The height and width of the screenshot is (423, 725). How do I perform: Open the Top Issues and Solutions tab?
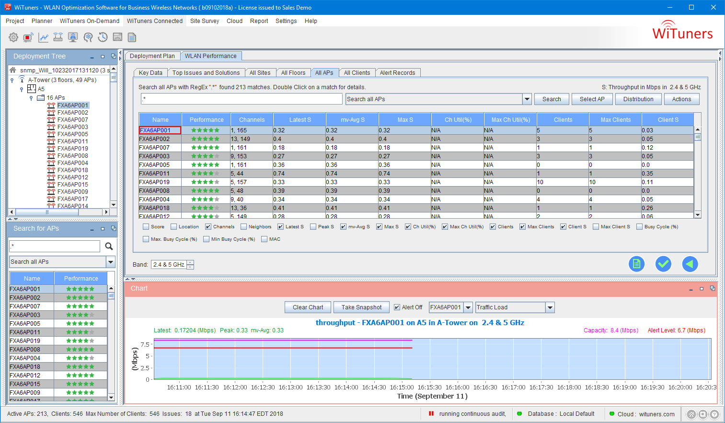206,73
